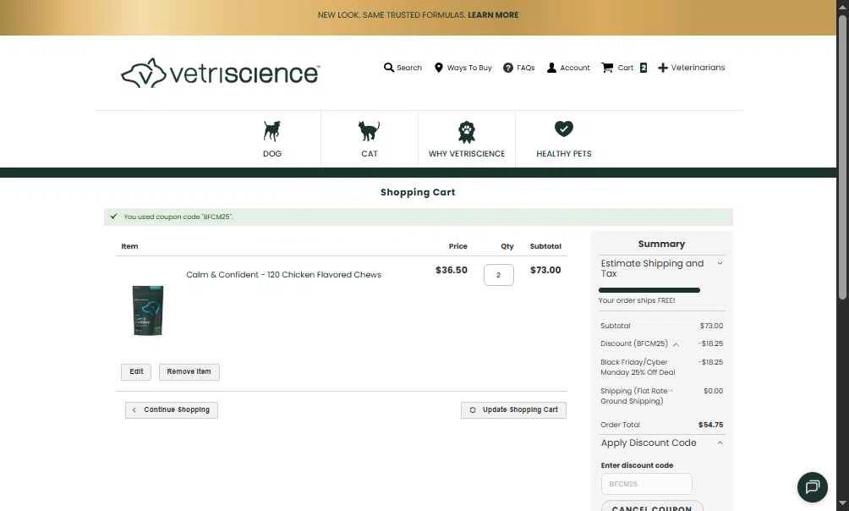The width and height of the screenshot is (849, 511).
Task: Click the Calm & Confident product name link
Action: tap(284, 275)
